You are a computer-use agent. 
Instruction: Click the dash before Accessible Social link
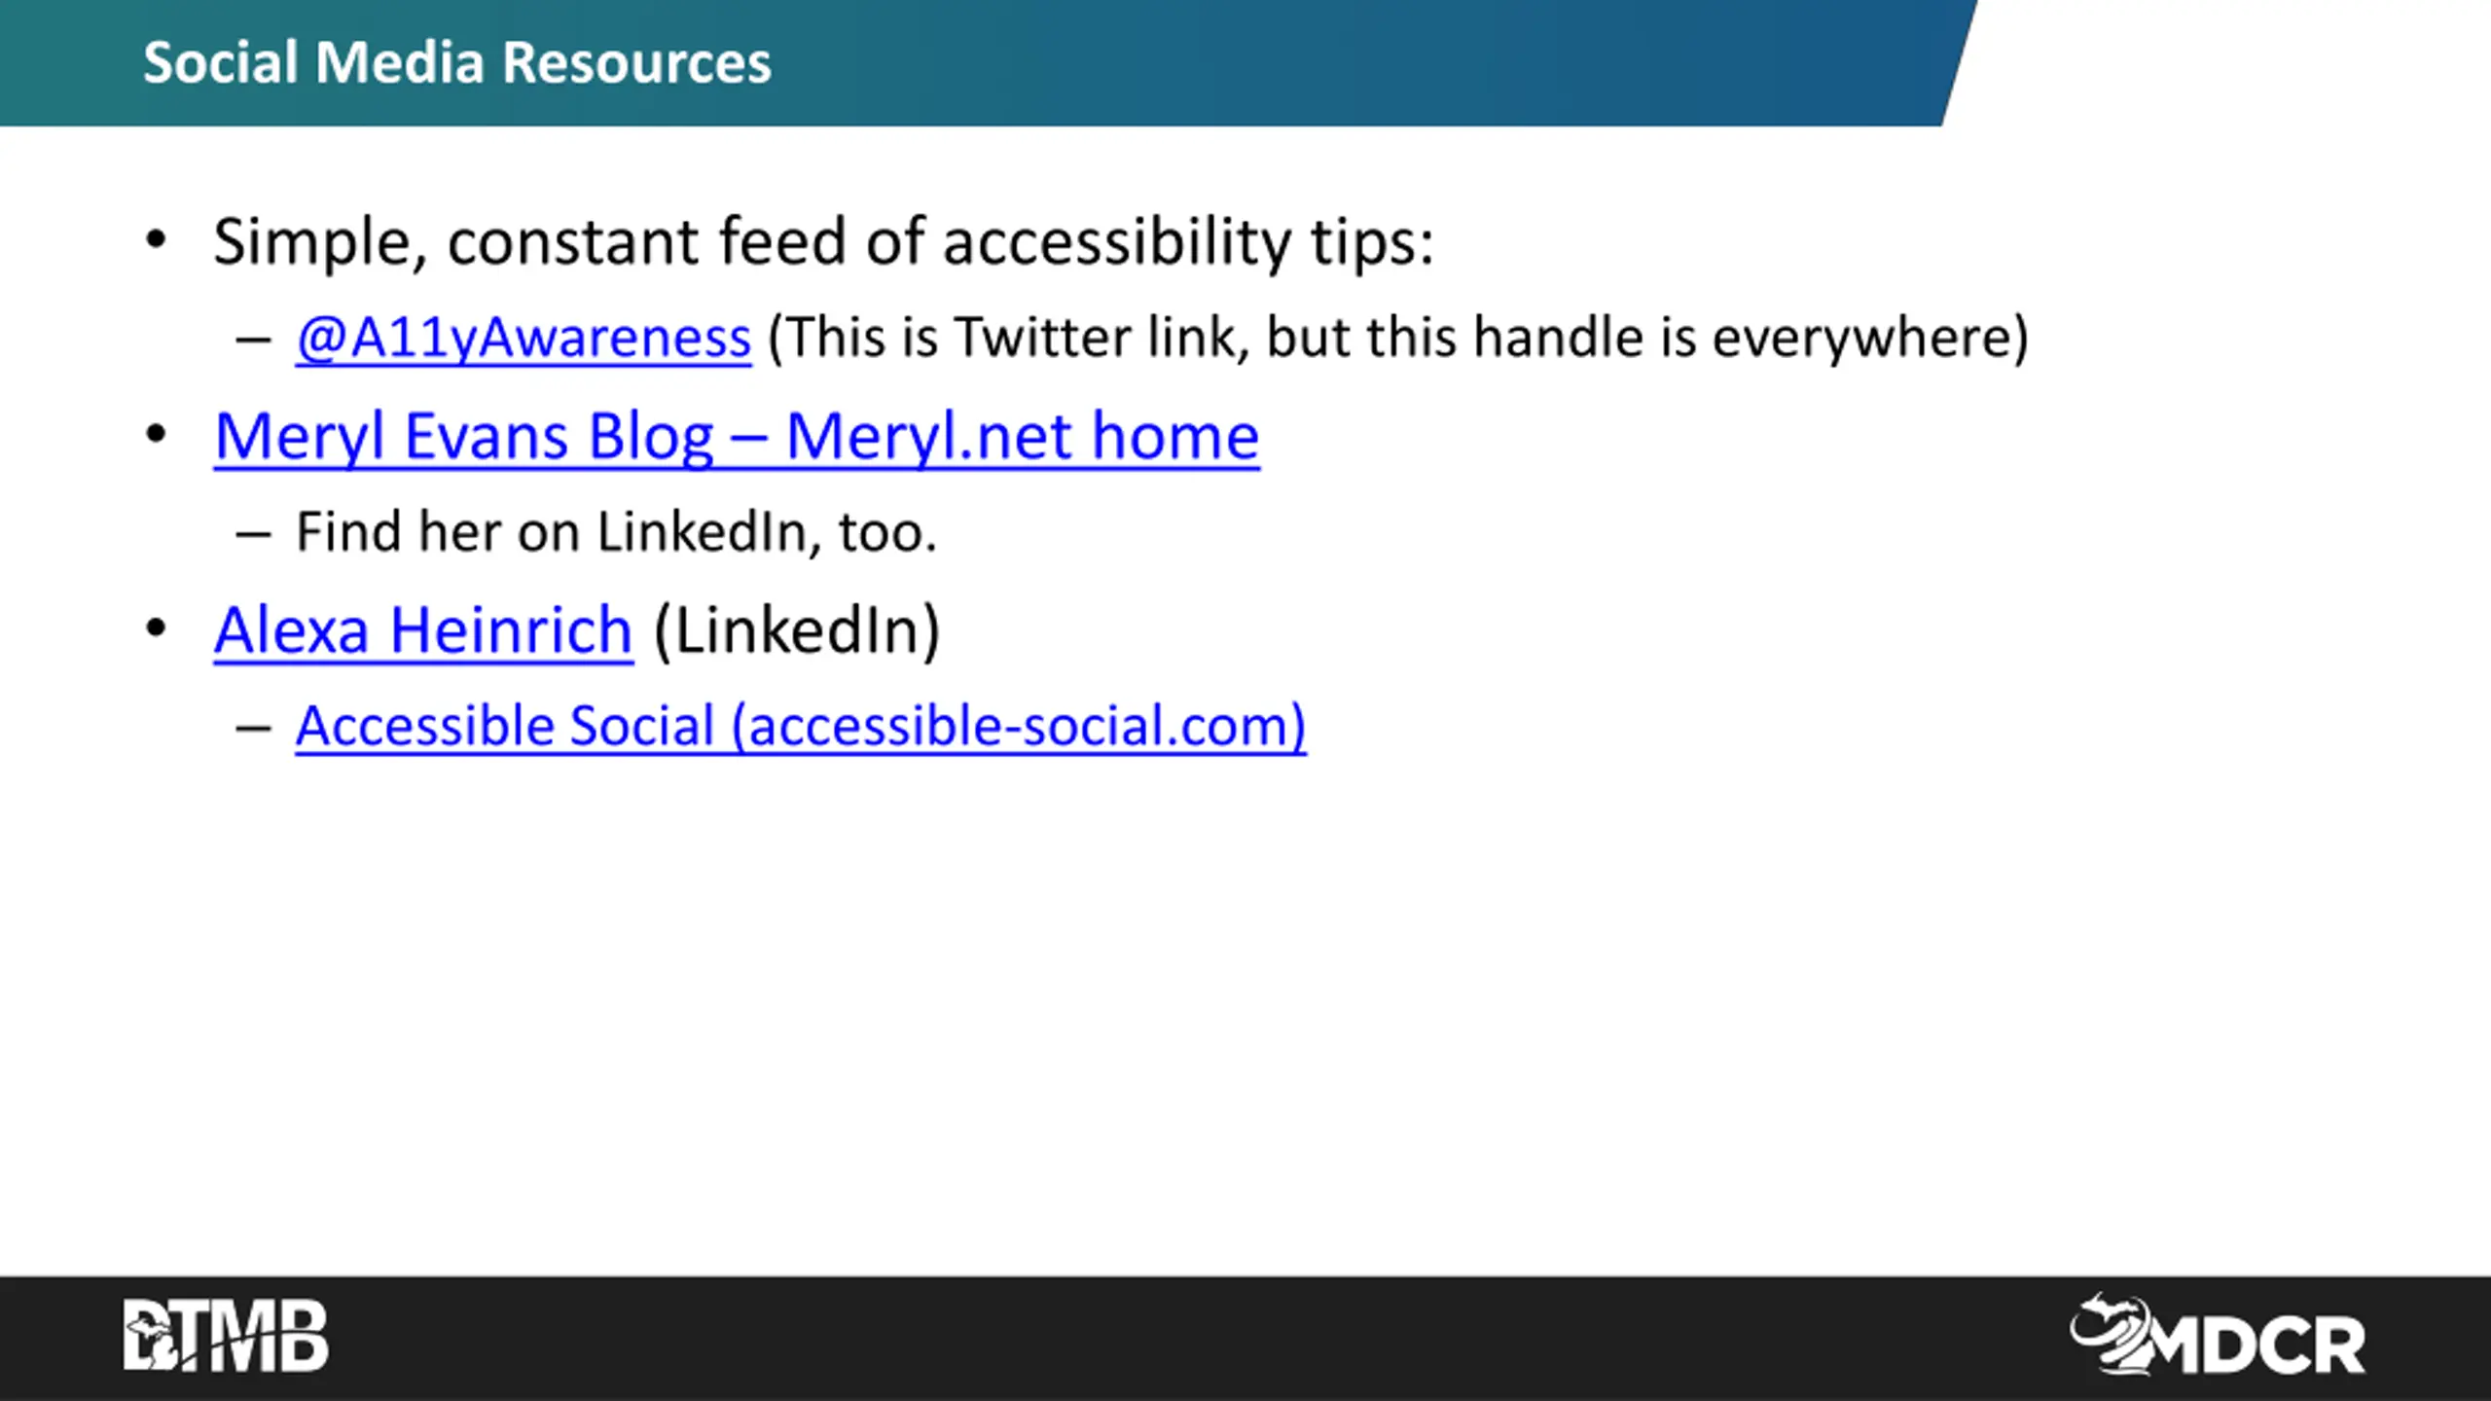pyautogui.click(x=253, y=728)
